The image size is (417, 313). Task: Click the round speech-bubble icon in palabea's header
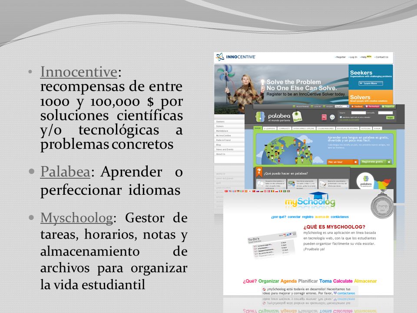pos(332,117)
